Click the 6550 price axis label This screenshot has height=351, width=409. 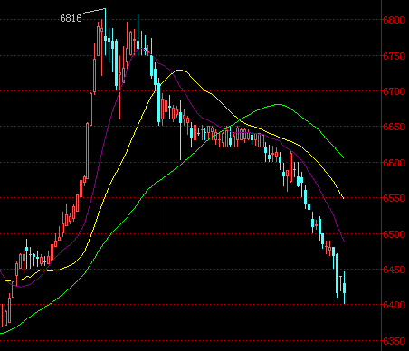[394, 198]
